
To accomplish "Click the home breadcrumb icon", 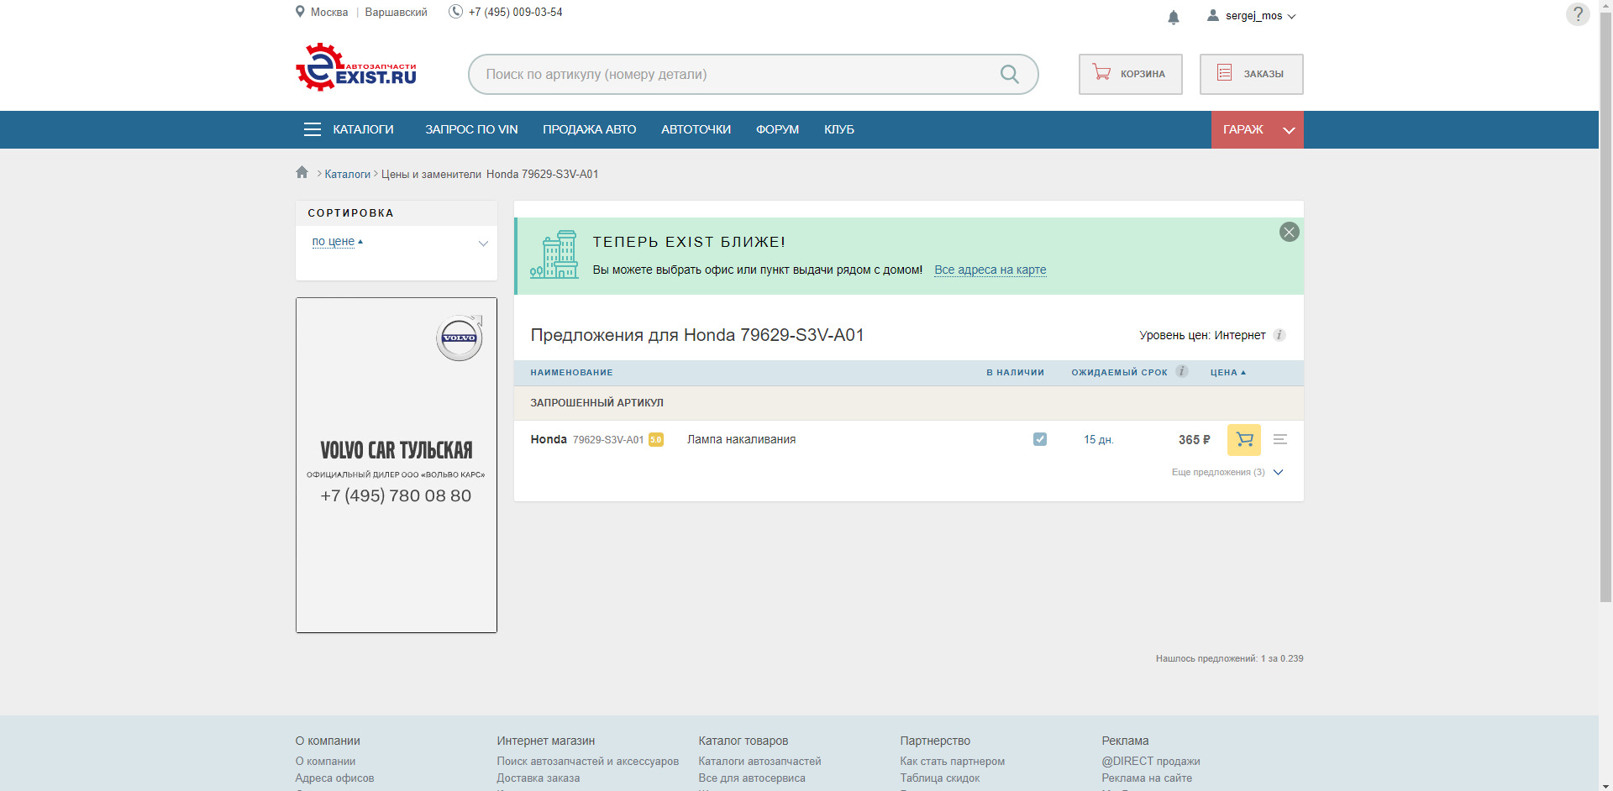I will coord(302,172).
